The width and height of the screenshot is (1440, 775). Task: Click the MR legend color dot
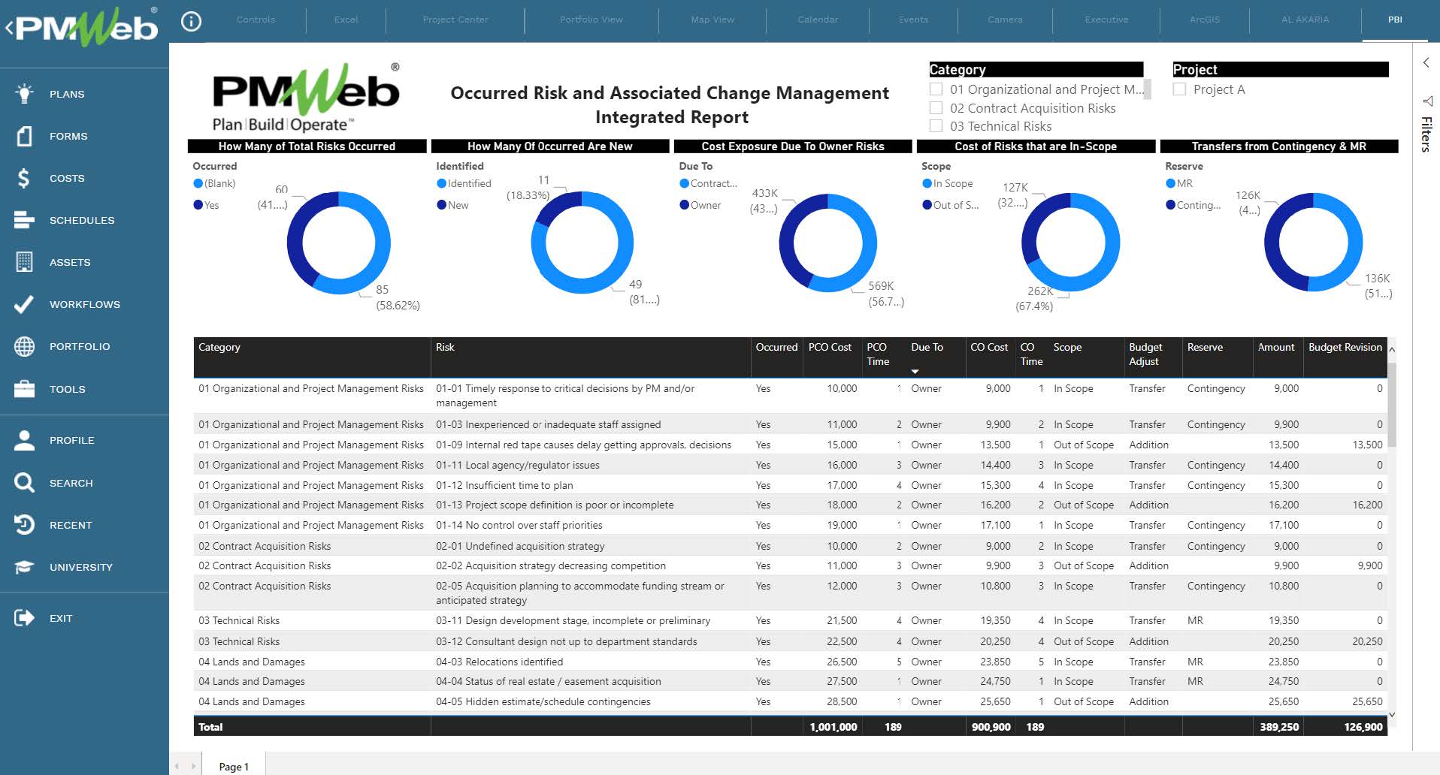(x=1171, y=183)
